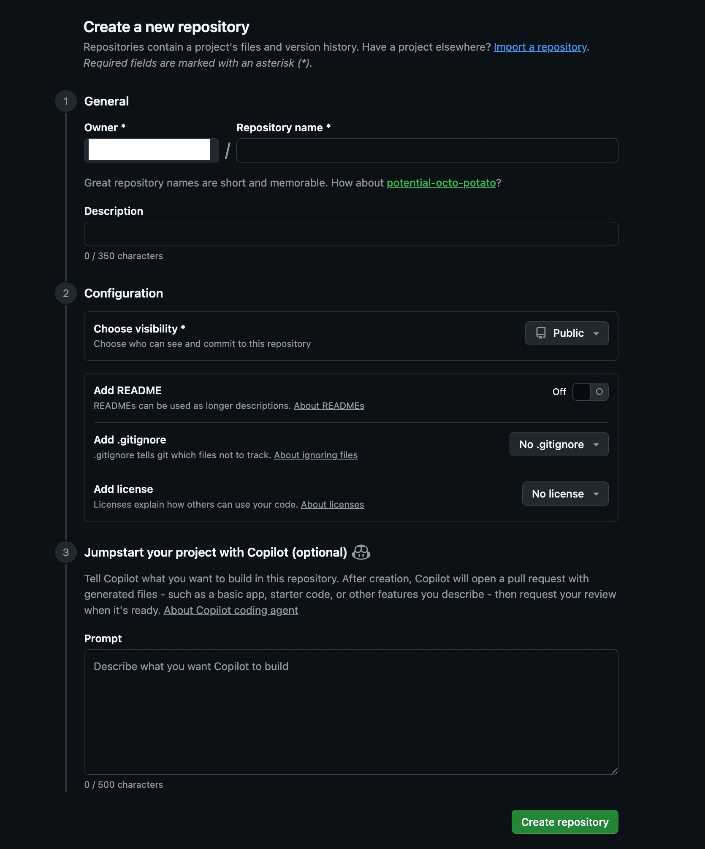The image size is (705, 849).
Task: Open the About READMEs link
Action: (329, 406)
